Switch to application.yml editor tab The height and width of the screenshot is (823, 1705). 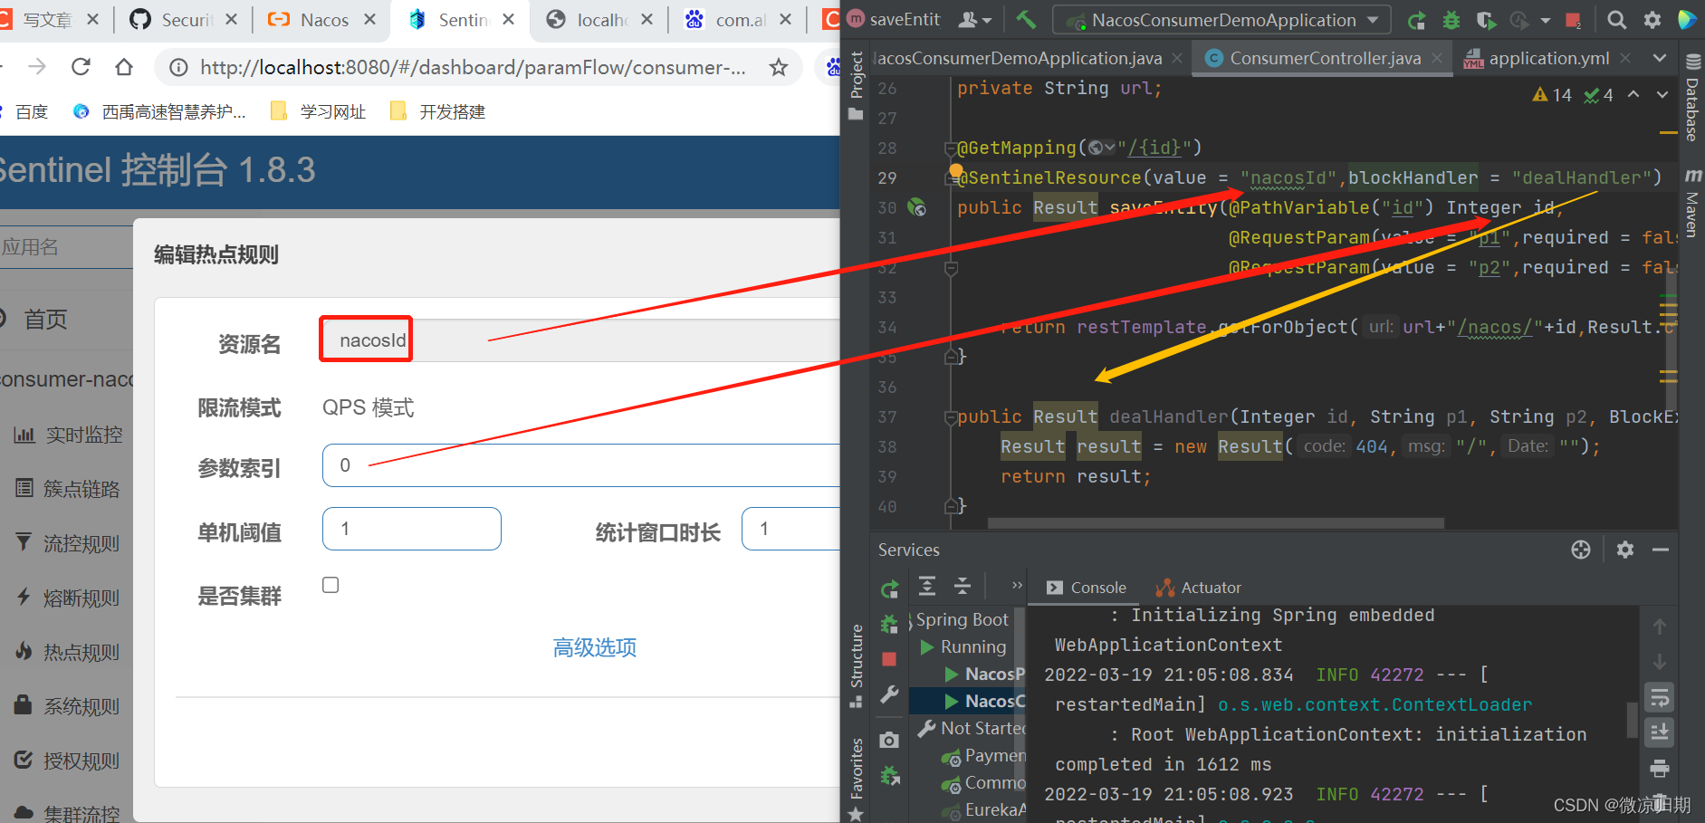[1548, 58]
